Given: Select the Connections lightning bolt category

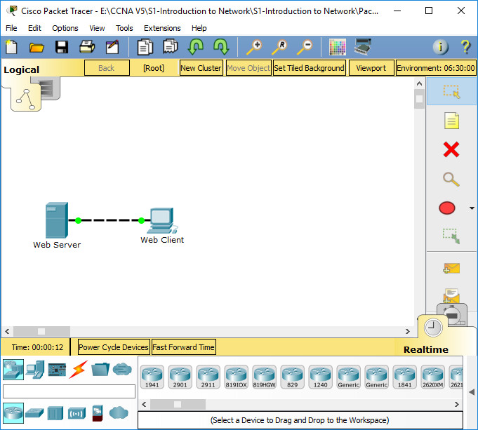Looking at the screenshot, I should pyautogui.click(x=79, y=370).
